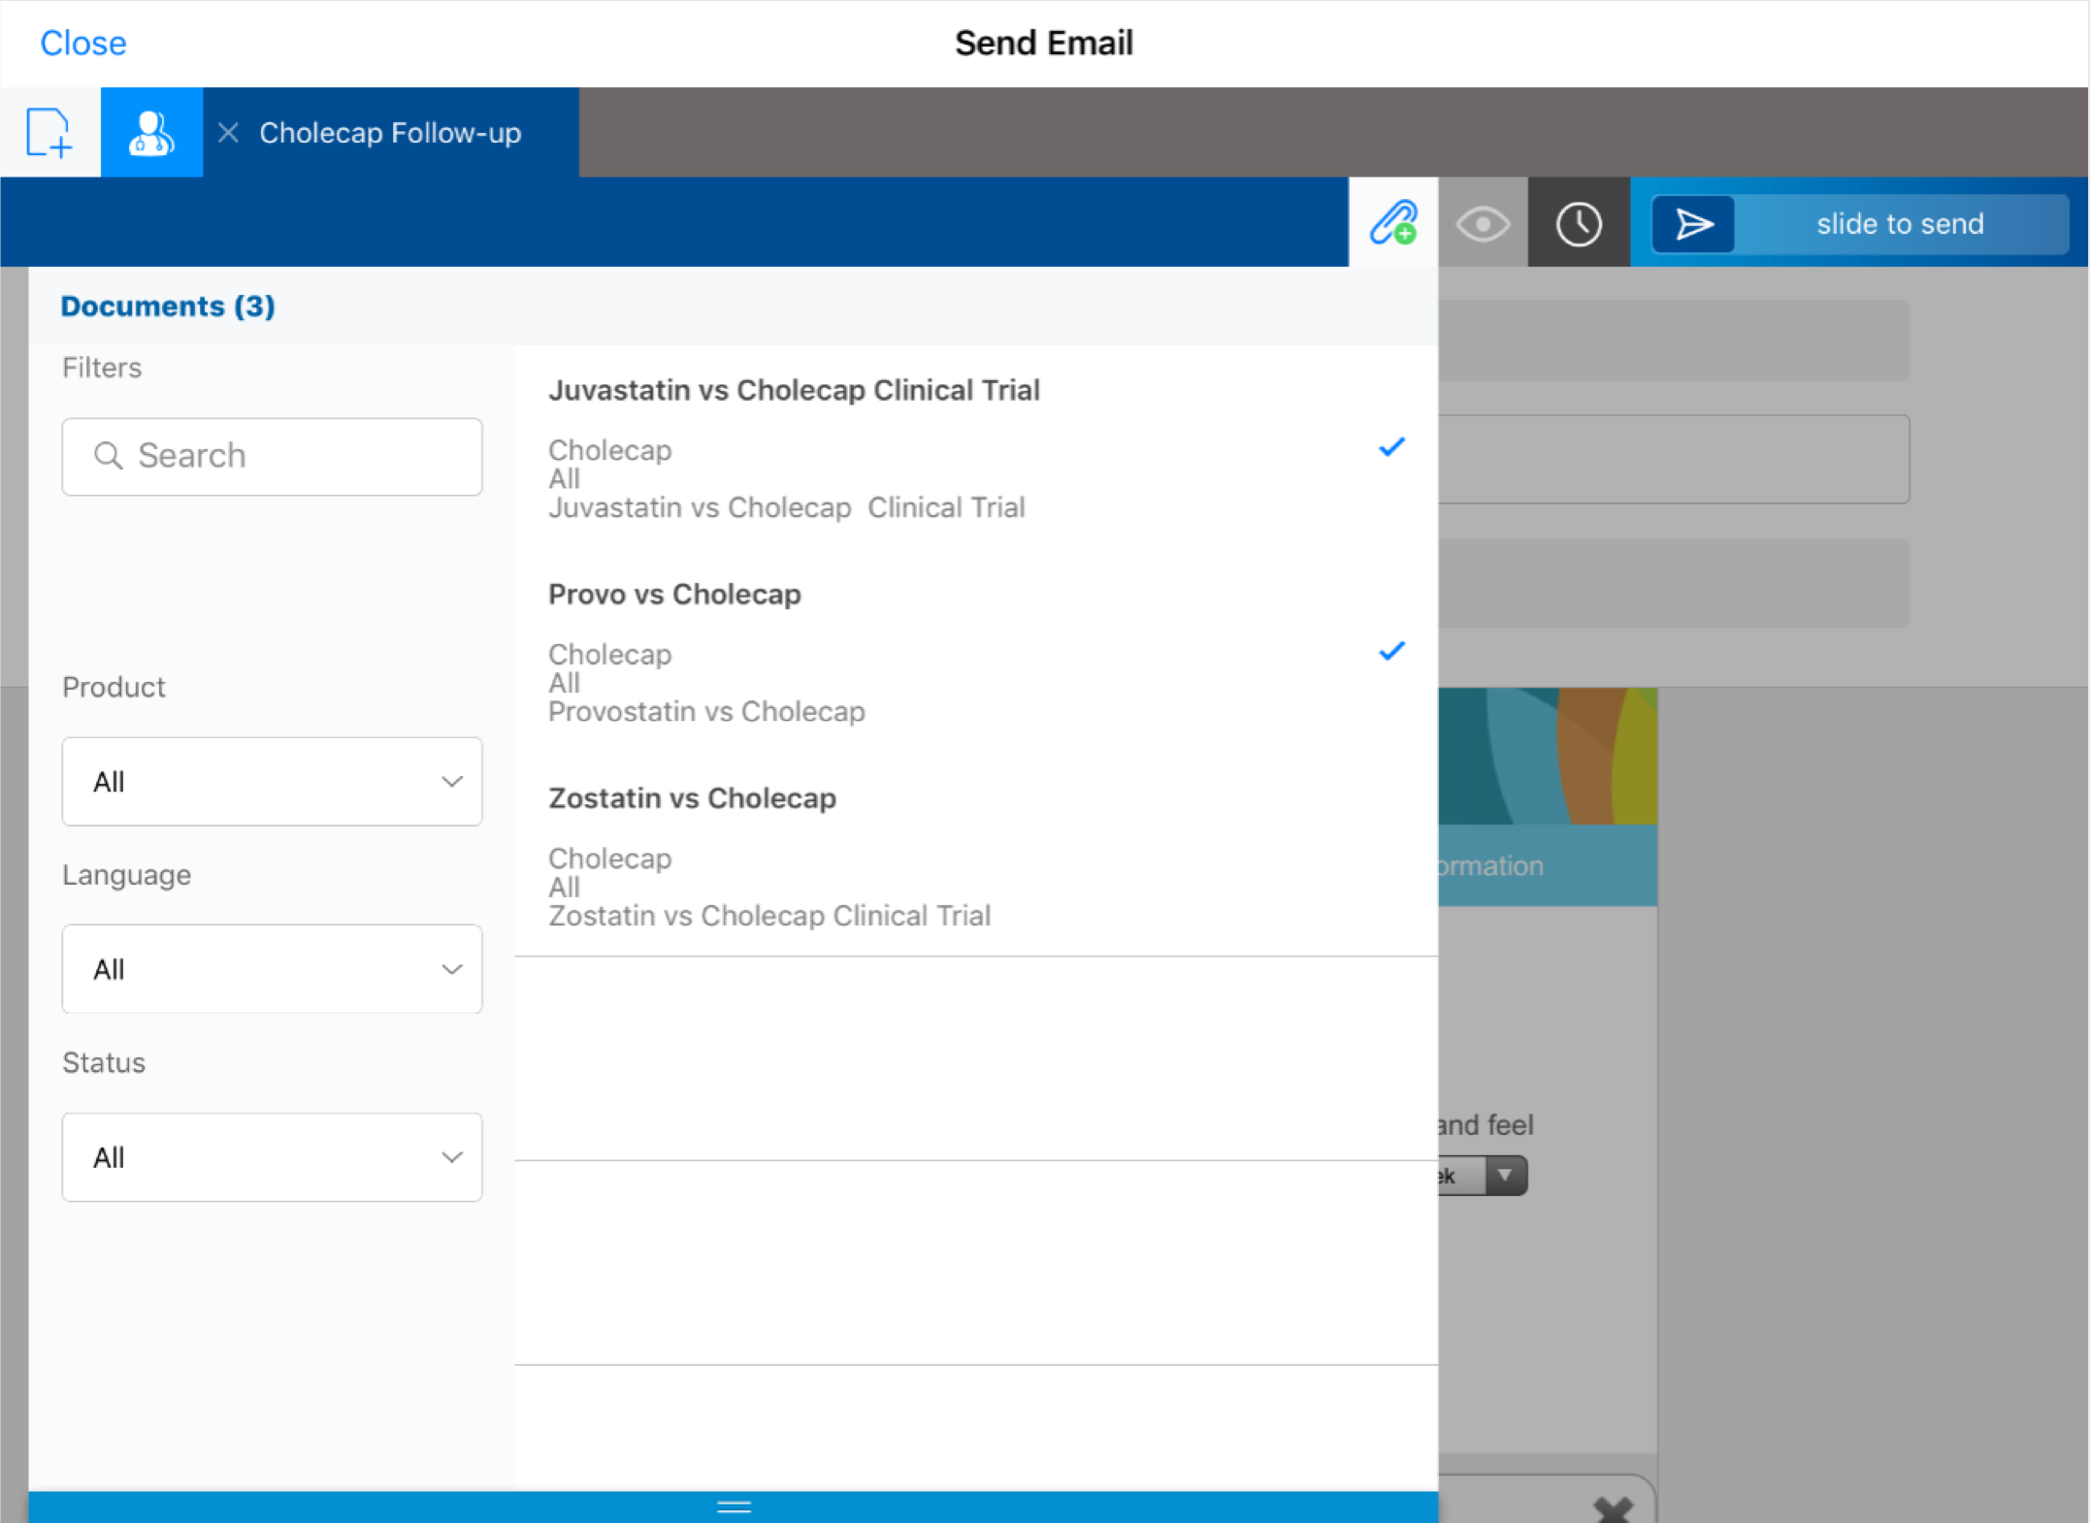
Task: Close the Cholecap Follow-up tab with X
Action: coord(228,132)
